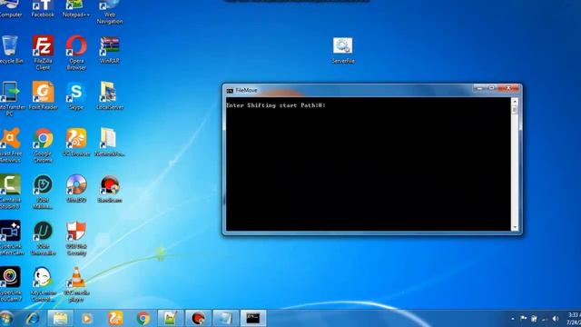Image resolution: width=581 pixels, height=327 pixels.
Task: Switch to Google Chrome in taskbar
Action: click(143, 318)
